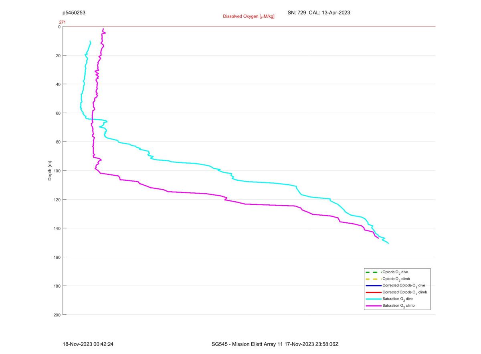Screen dimensions: 481x354
Task: Click the red horizontal line at depth zero
Action: point(249,26)
